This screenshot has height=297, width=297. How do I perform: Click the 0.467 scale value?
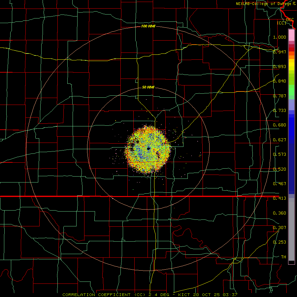click(x=280, y=184)
